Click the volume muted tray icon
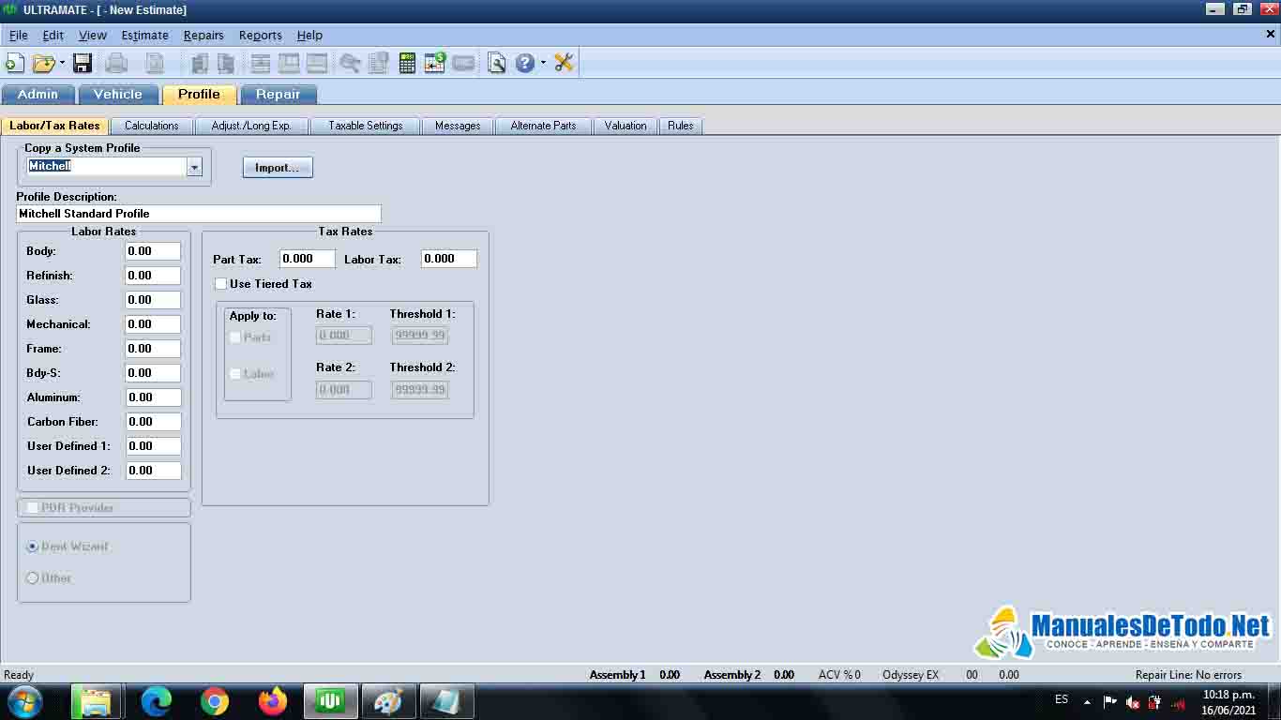Image resolution: width=1281 pixels, height=720 pixels. (x=1133, y=702)
